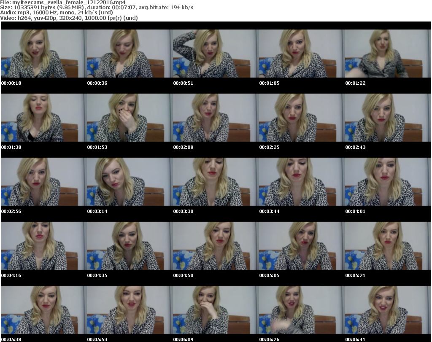432x342 pixels.
Task: Click the Size and duration info line
Action: (97, 8)
